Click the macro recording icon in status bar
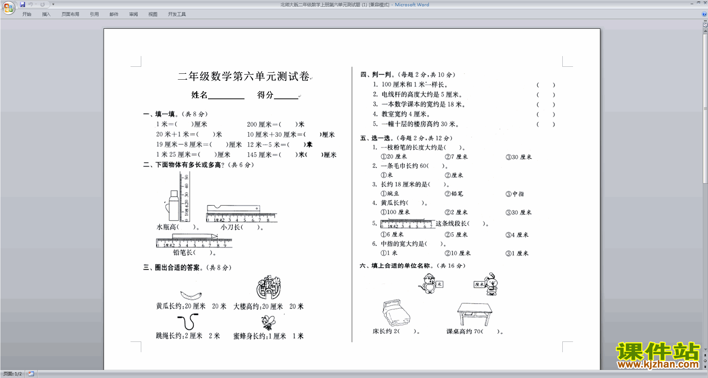 31,374
